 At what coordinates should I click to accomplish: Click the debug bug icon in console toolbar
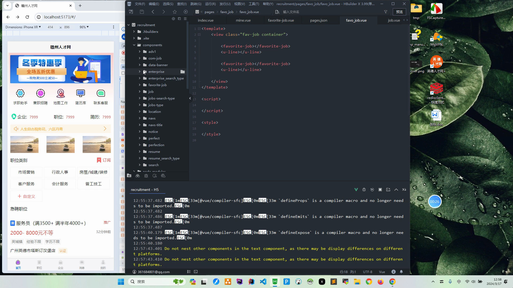click(x=364, y=190)
